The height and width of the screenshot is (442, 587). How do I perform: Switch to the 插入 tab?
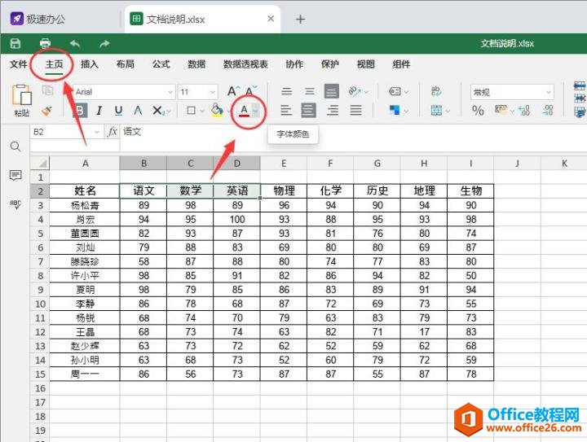coord(90,64)
